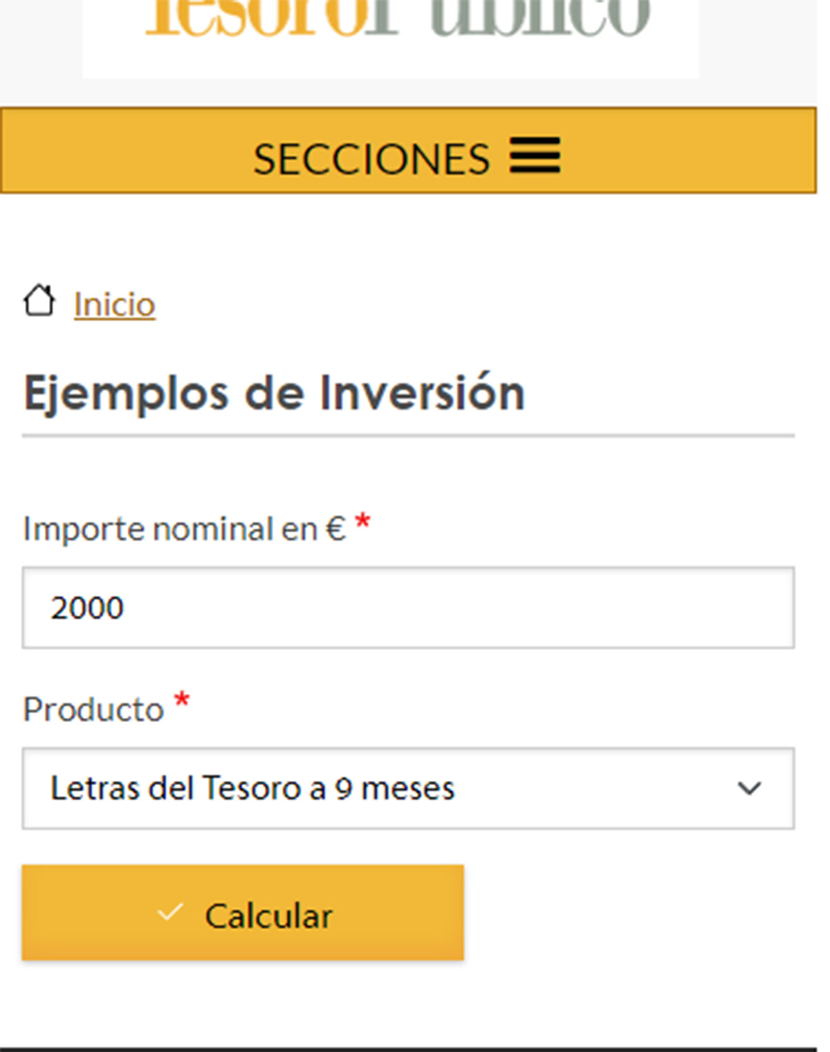The width and height of the screenshot is (830, 1052).
Task: Click the Producto dropdown chevron arrow
Action: 749,788
